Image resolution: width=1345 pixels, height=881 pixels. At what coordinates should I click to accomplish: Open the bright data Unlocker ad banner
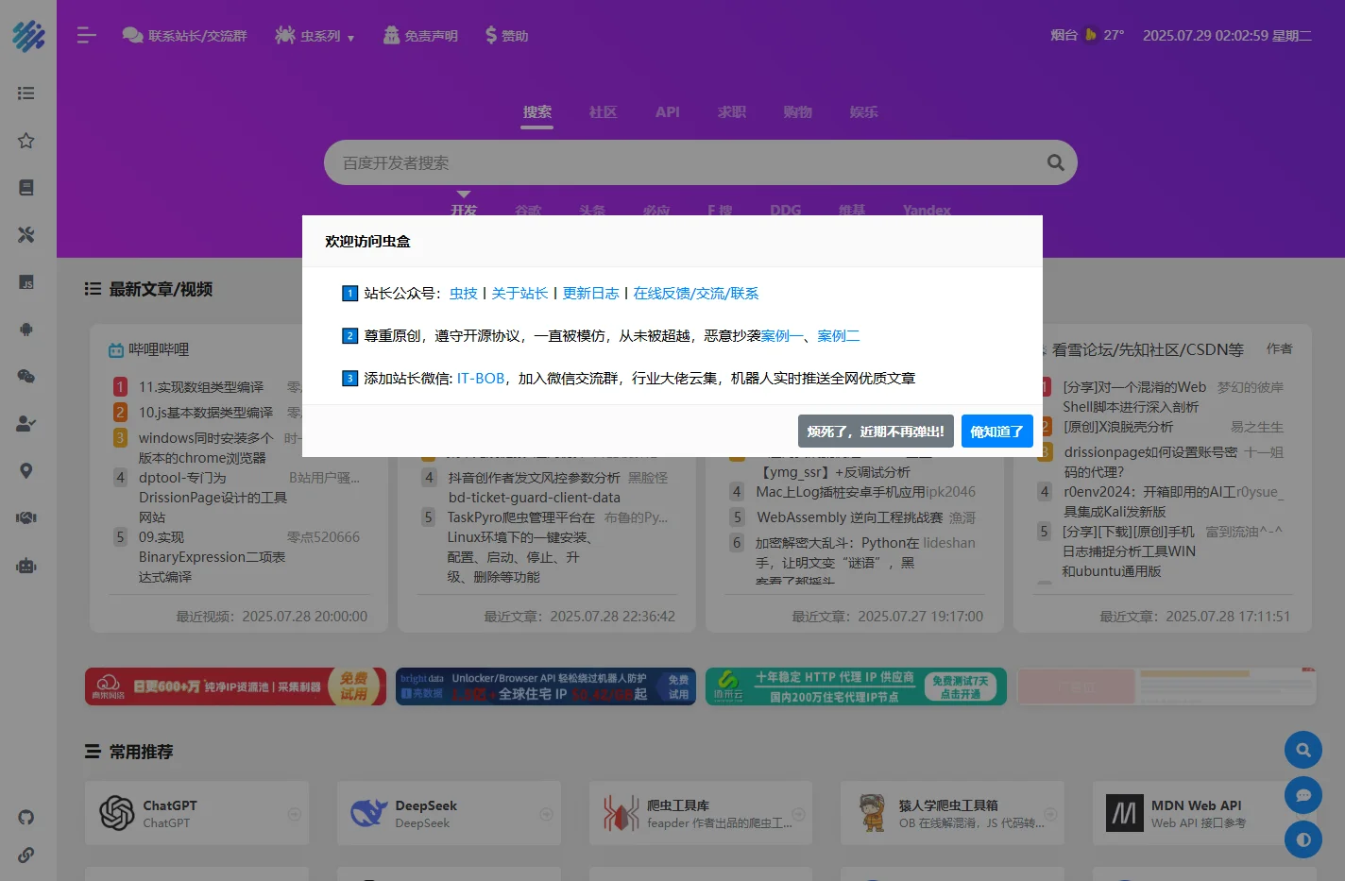point(546,686)
